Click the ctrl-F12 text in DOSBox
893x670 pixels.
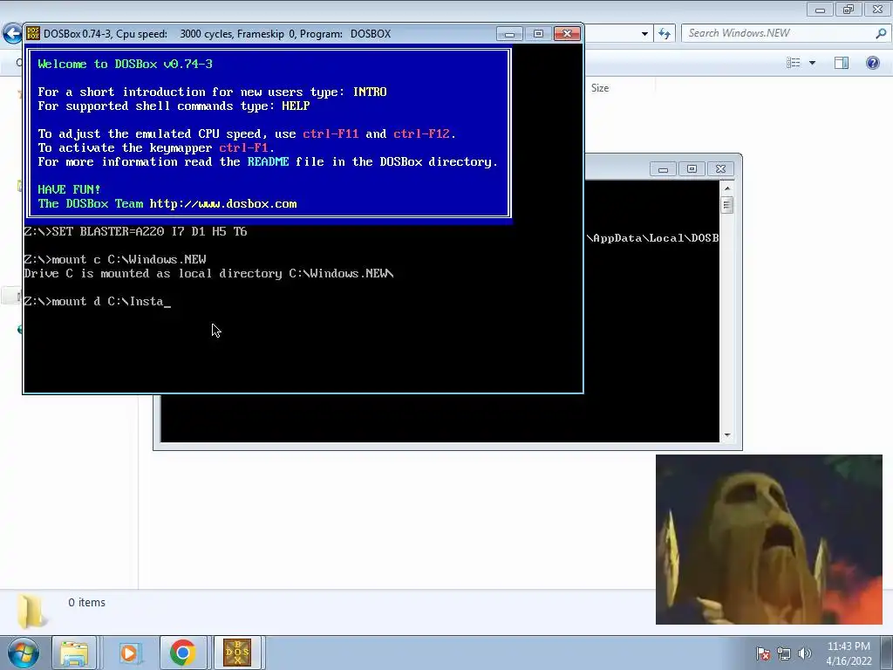[x=421, y=133]
